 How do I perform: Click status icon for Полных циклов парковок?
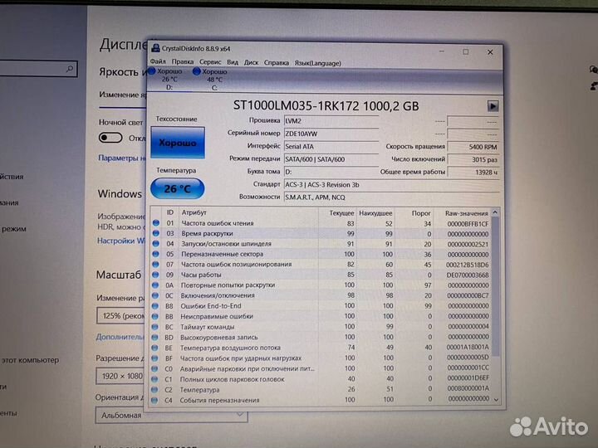[154, 379]
